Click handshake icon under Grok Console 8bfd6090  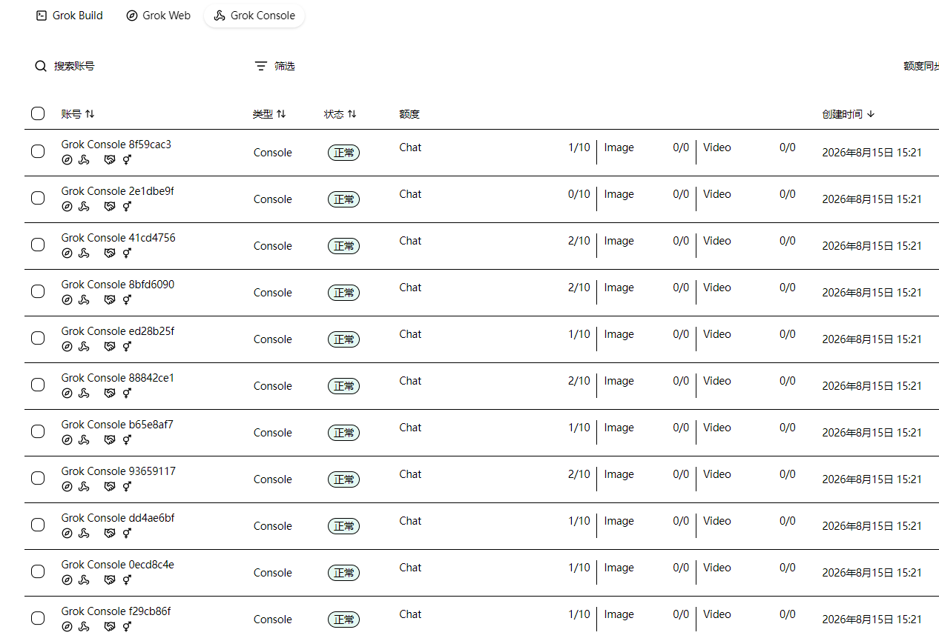point(110,300)
